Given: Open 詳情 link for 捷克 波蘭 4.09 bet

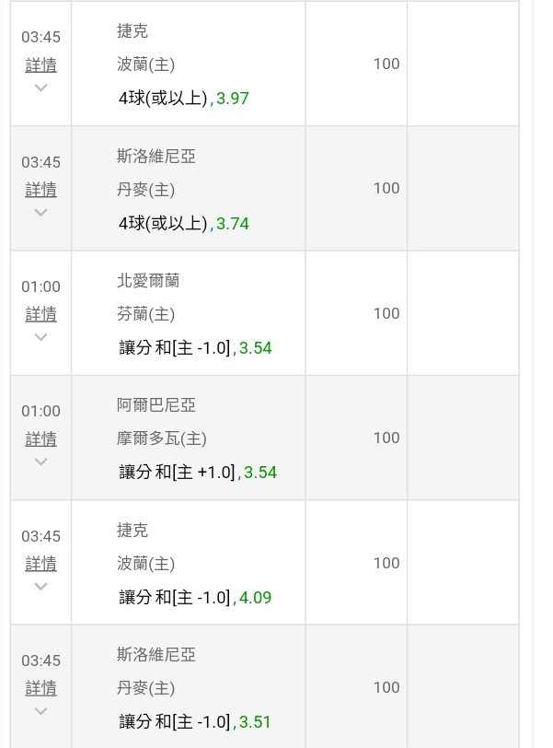Looking at the screenshot, I should coord(41,564).
